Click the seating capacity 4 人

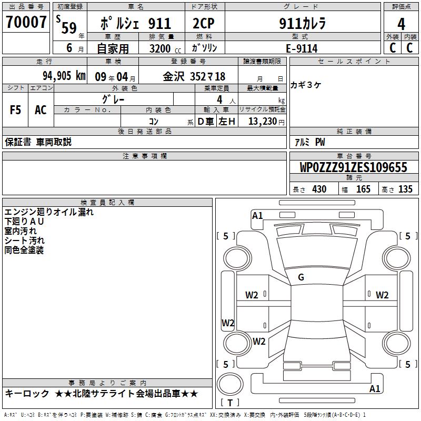click(x=226, y=100)
